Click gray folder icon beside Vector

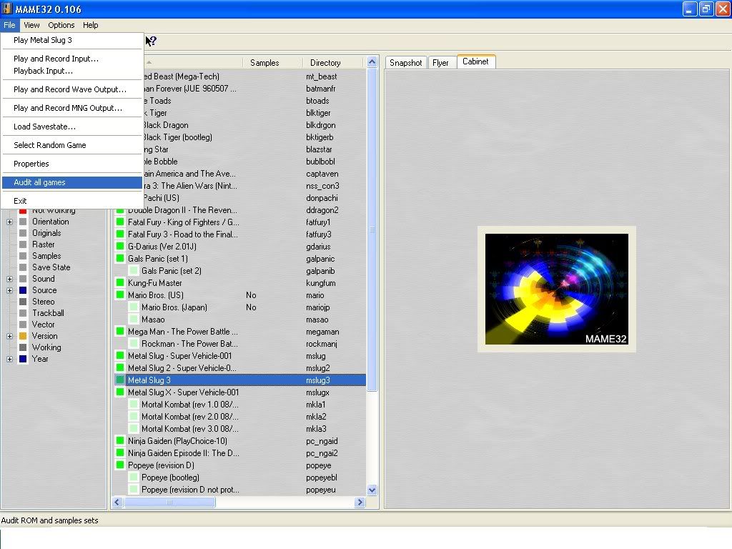click(22, 325)
